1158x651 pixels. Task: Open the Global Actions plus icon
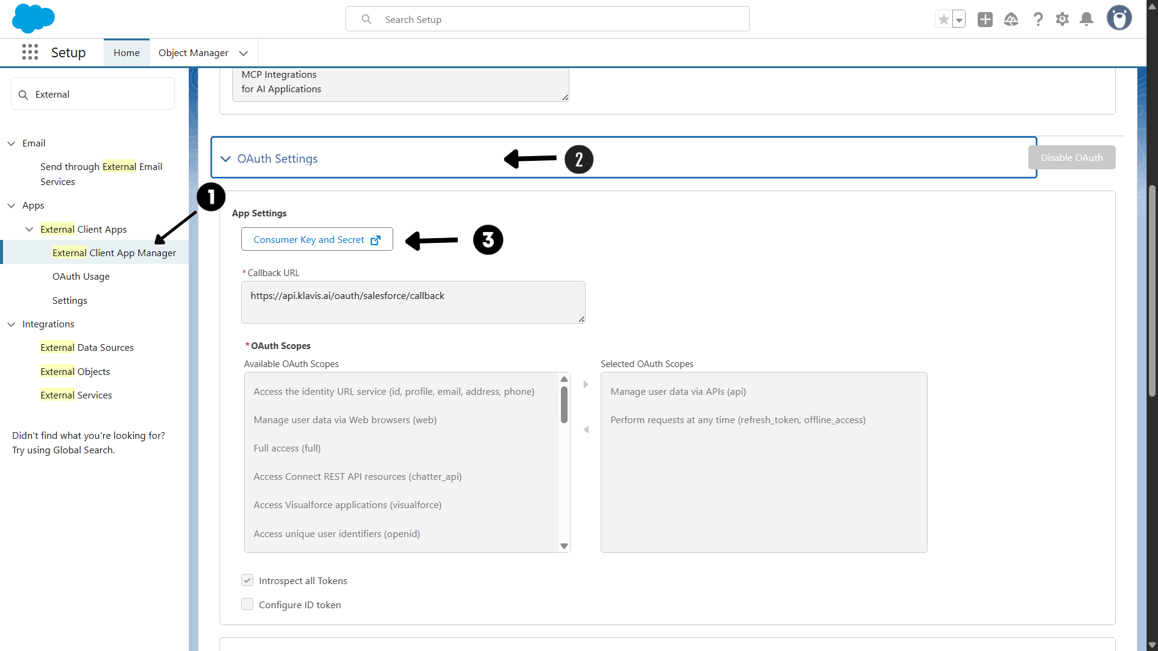pos(985,19)
